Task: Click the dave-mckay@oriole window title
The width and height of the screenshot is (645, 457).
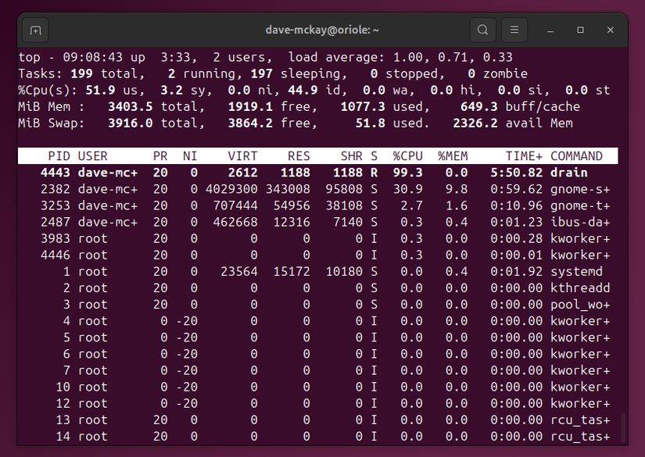Action: 322,29
